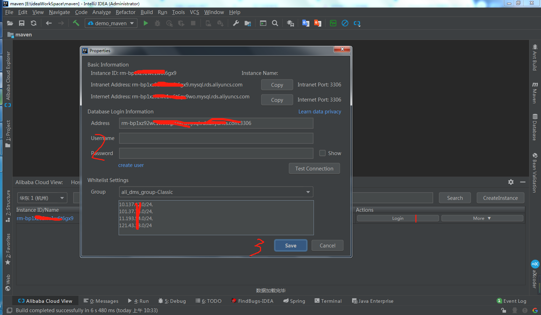Click the Open file folder toolbar icon
This screenshot has width=541, height=315.
click(x=10, y=23)
